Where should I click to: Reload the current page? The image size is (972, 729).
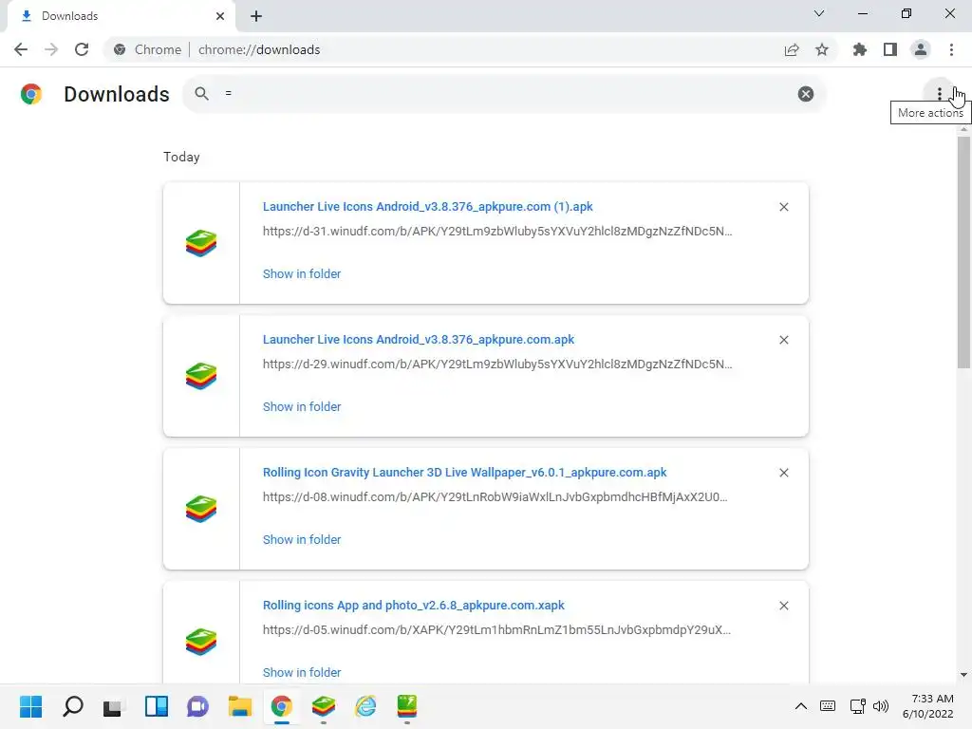tap(82, 49)
